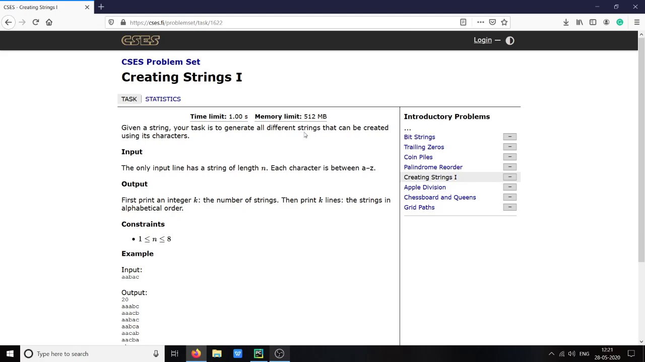Open the Windows Start menu
Viewport: 645px width, 362px height.
tap(10, 353)
